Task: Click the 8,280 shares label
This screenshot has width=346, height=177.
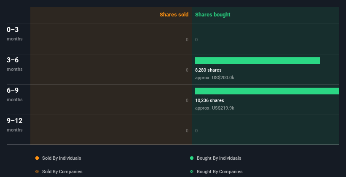Action: tap(208, 70)
